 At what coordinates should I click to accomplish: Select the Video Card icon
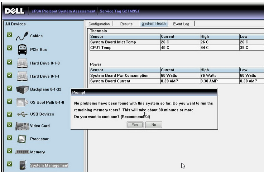point(22,126)
